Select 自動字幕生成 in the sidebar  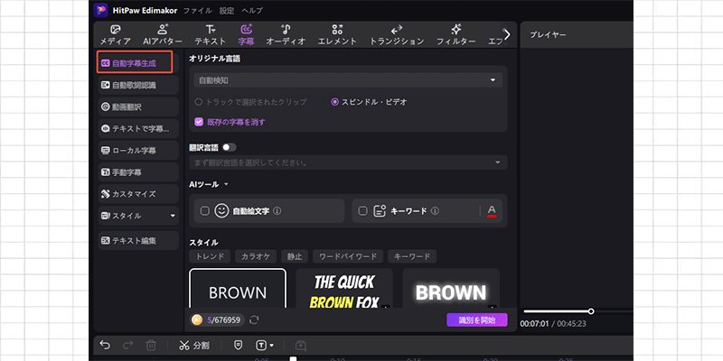[x=135, y=62]
